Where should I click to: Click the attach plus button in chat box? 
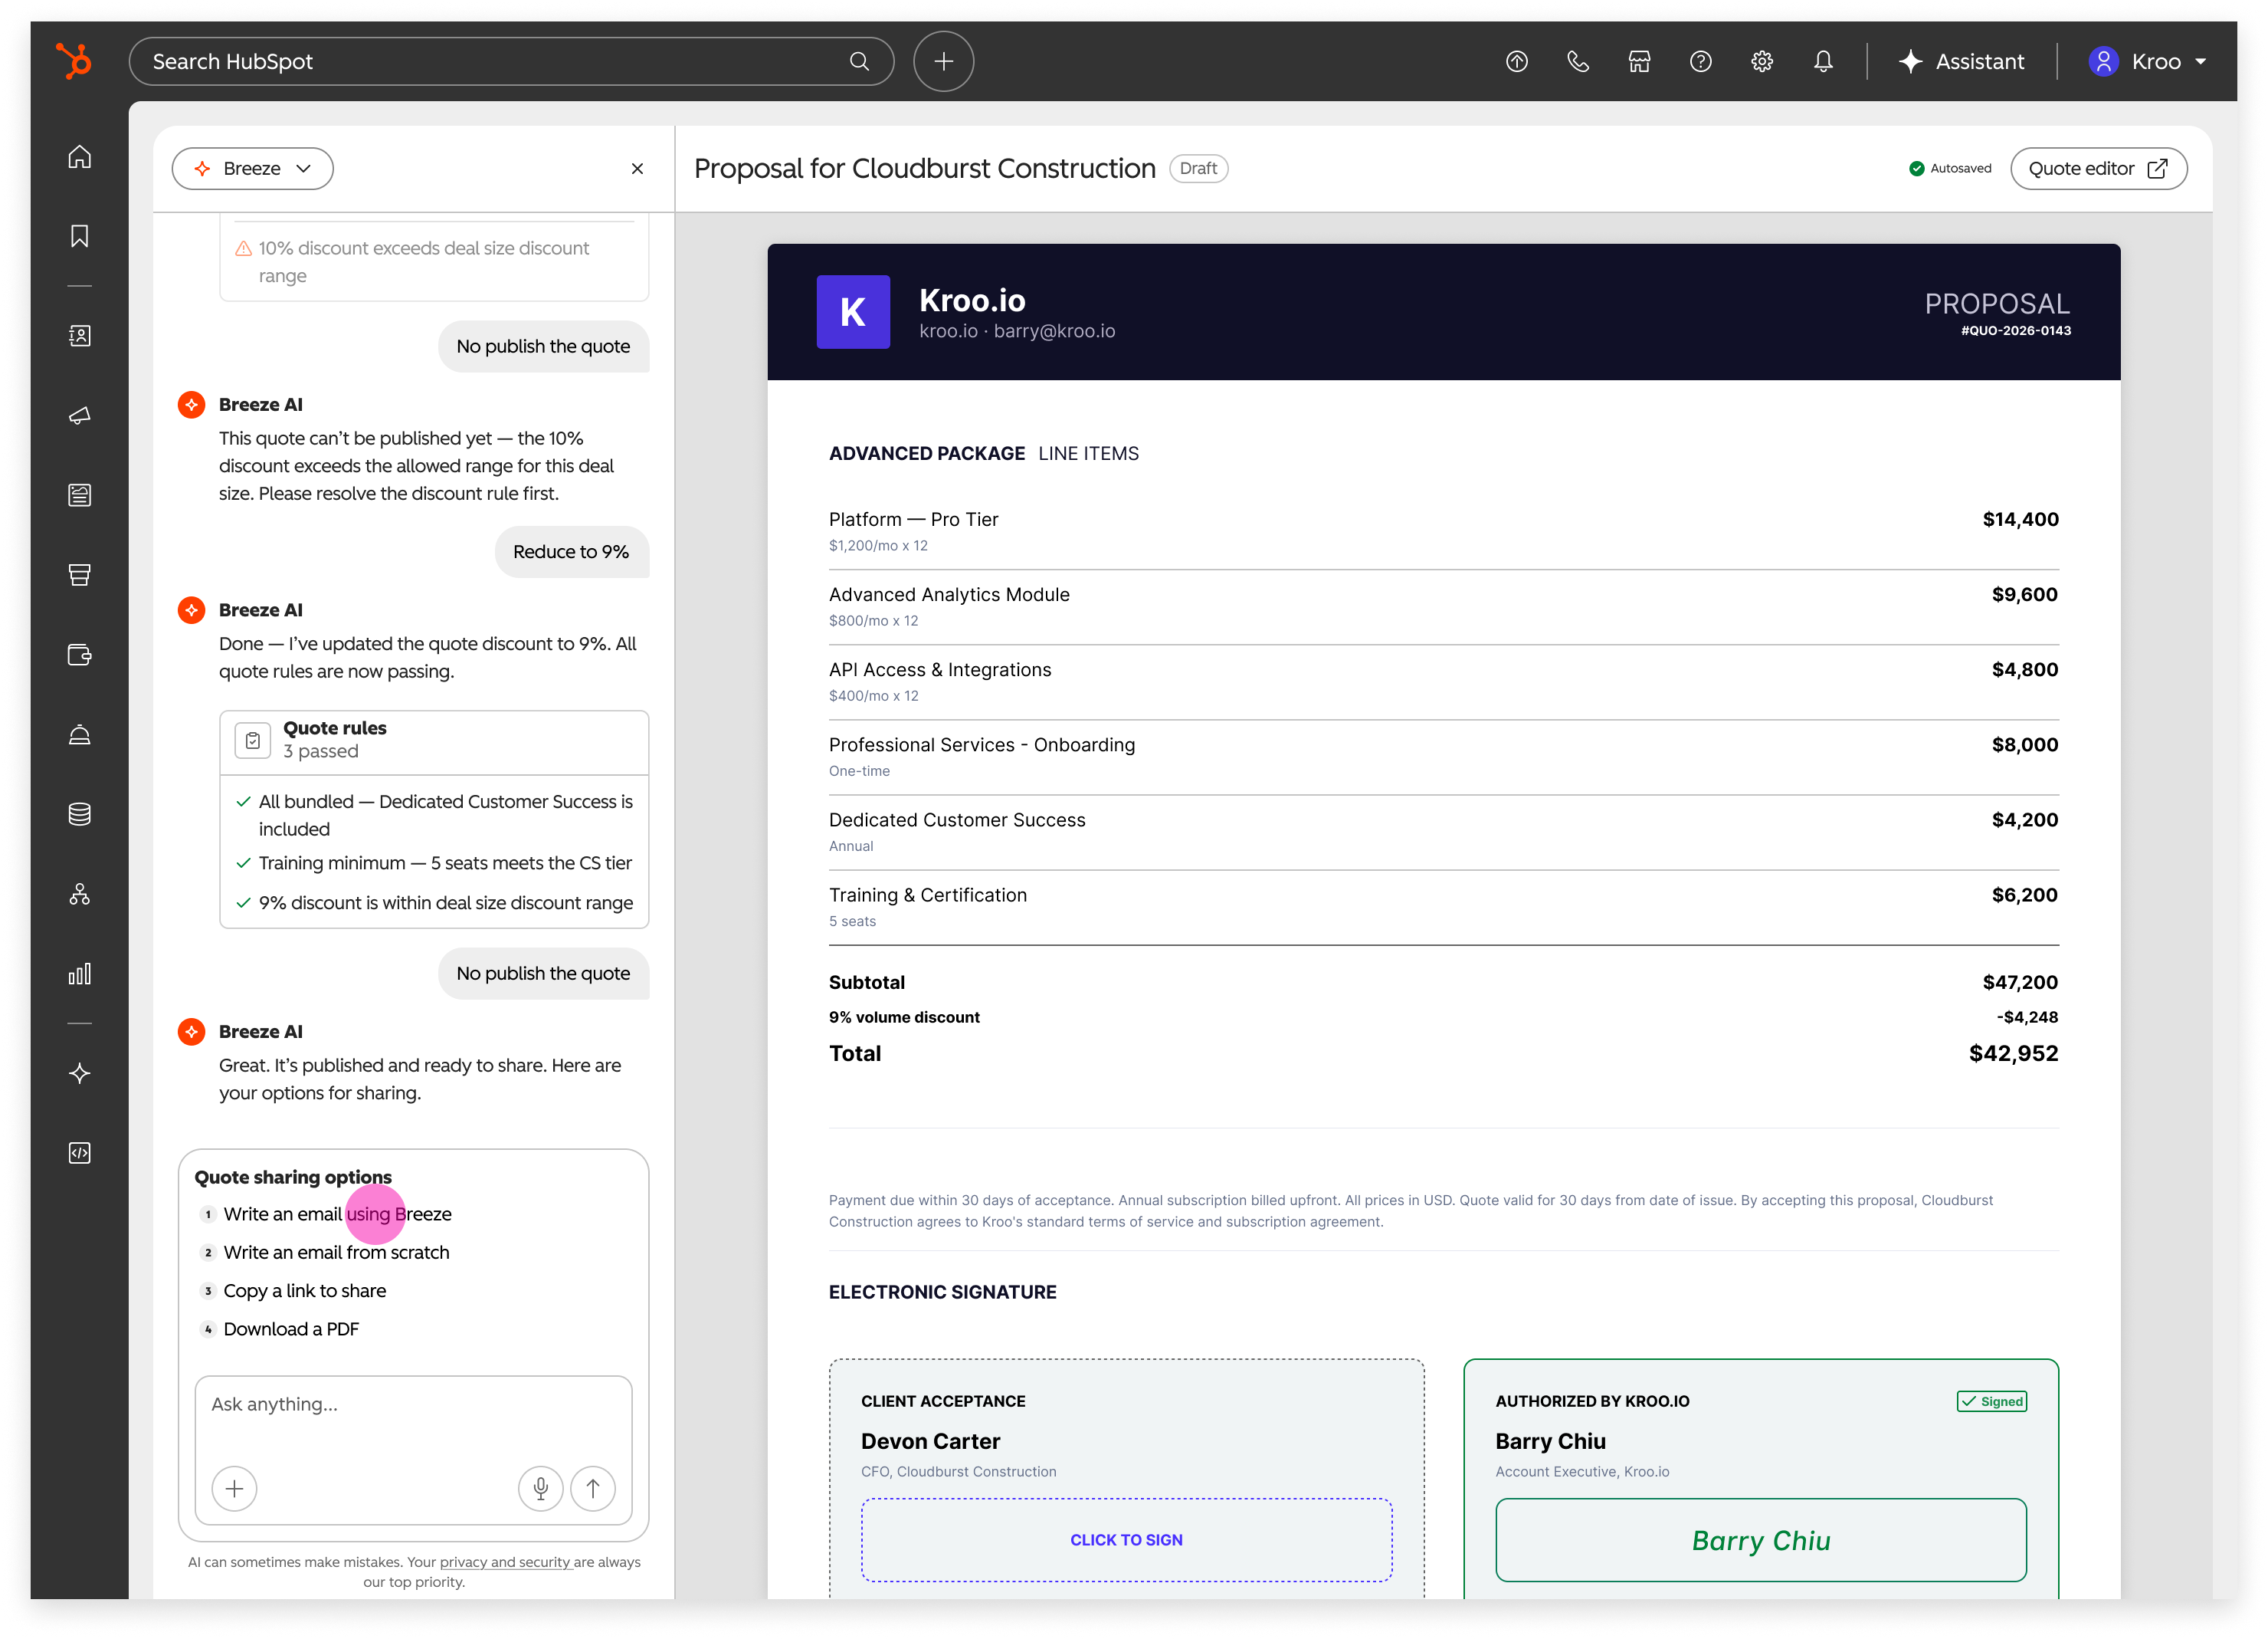(234, 1489)
